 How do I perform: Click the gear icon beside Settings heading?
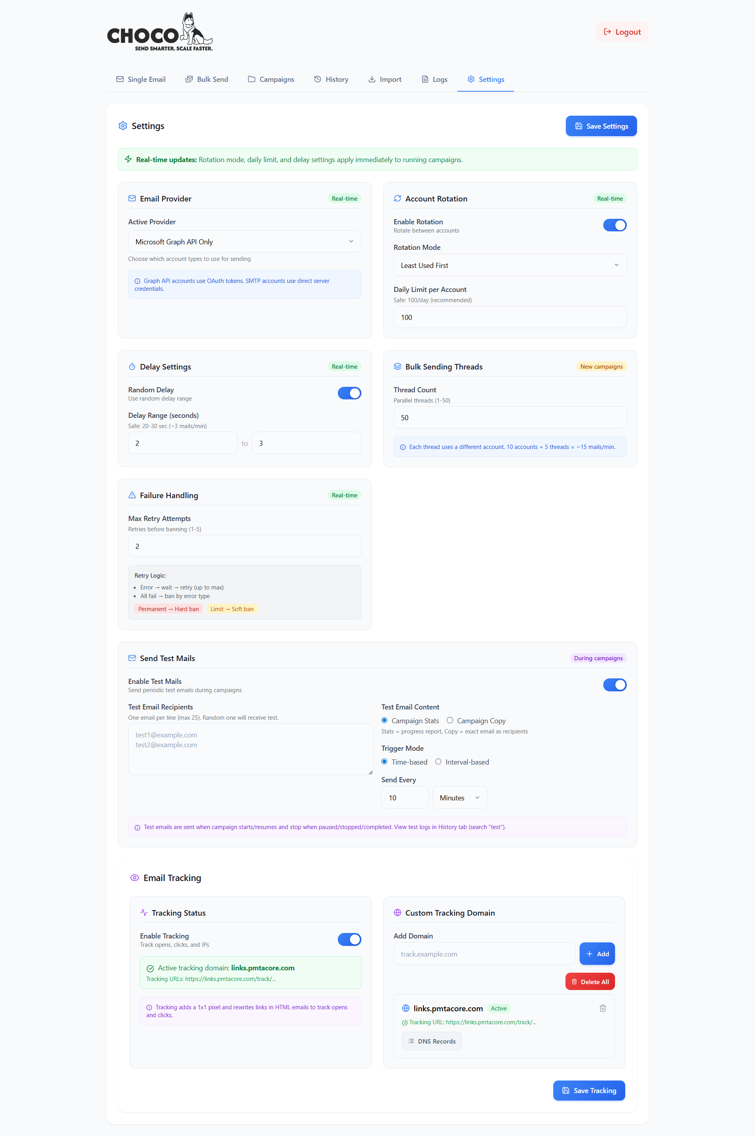coord(123,126)
